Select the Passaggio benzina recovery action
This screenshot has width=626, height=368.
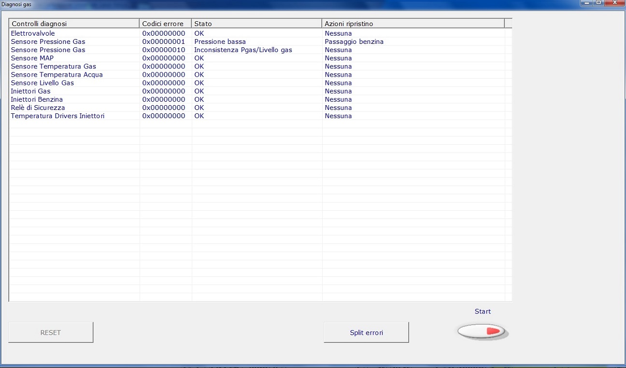tap(354, 41)
